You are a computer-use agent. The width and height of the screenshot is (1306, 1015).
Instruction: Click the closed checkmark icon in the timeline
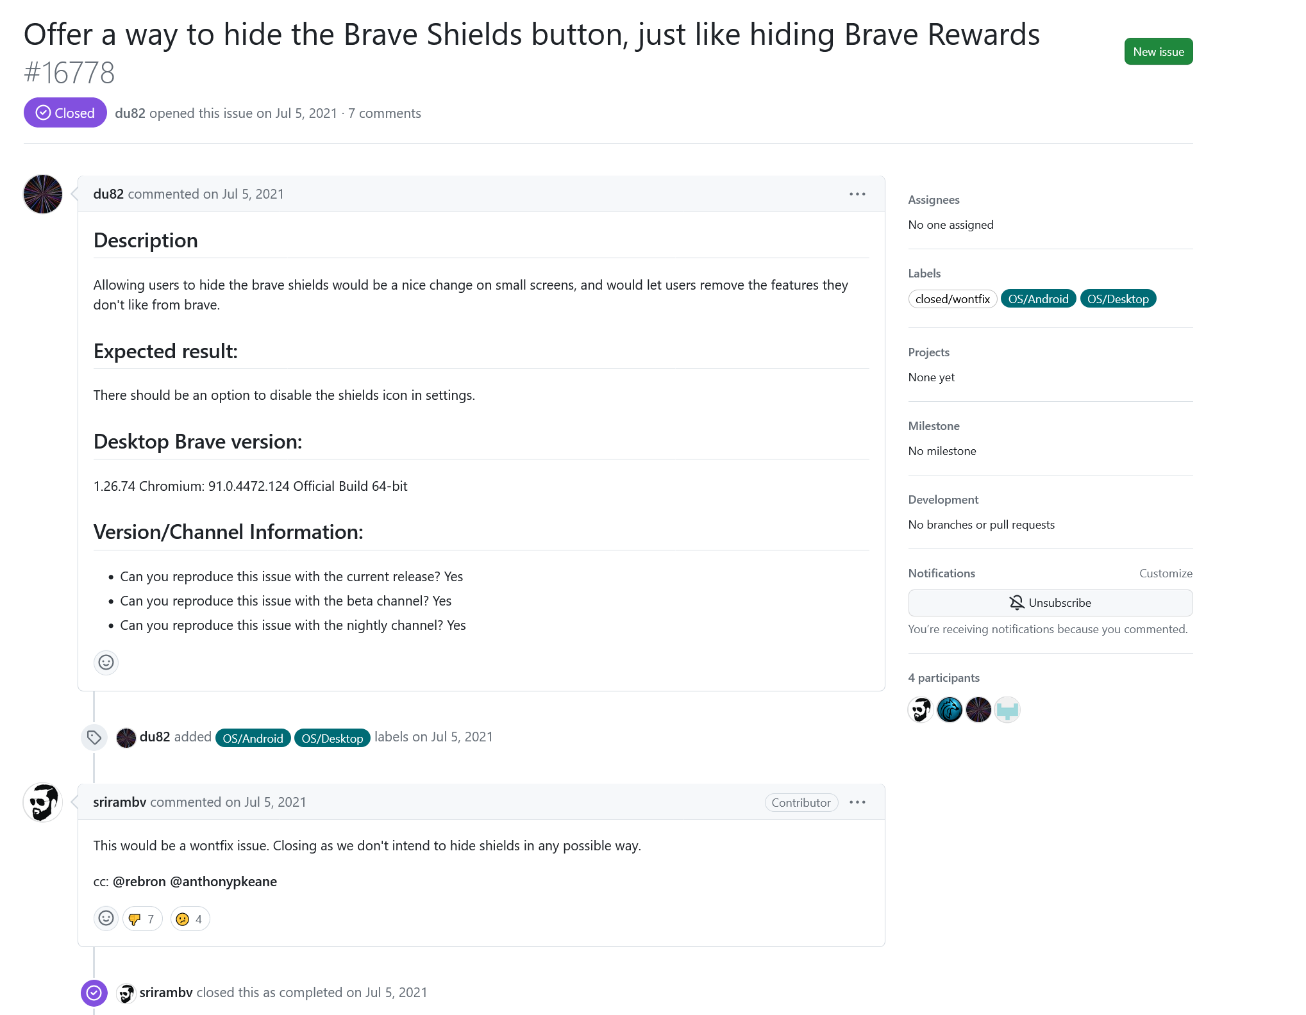click(x=94, y=993)
